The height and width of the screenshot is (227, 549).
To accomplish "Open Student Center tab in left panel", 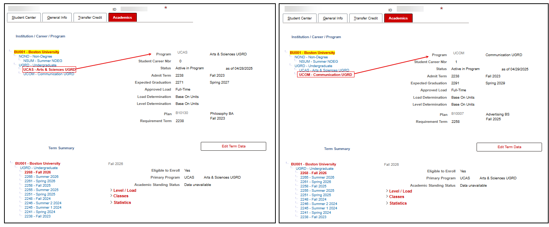I will click(x=24, y=17).
